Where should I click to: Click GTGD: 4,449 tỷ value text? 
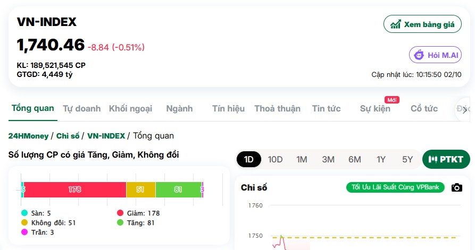pyautogui.click(x=45, y=74)
